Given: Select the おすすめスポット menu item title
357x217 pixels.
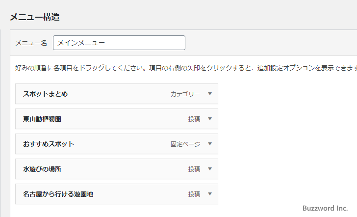Looking at the screenshot, I should (x=48, y=144).
